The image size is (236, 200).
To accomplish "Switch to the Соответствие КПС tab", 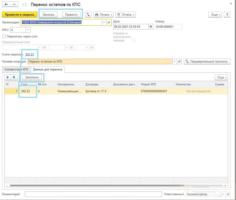I will coord(16,69).
